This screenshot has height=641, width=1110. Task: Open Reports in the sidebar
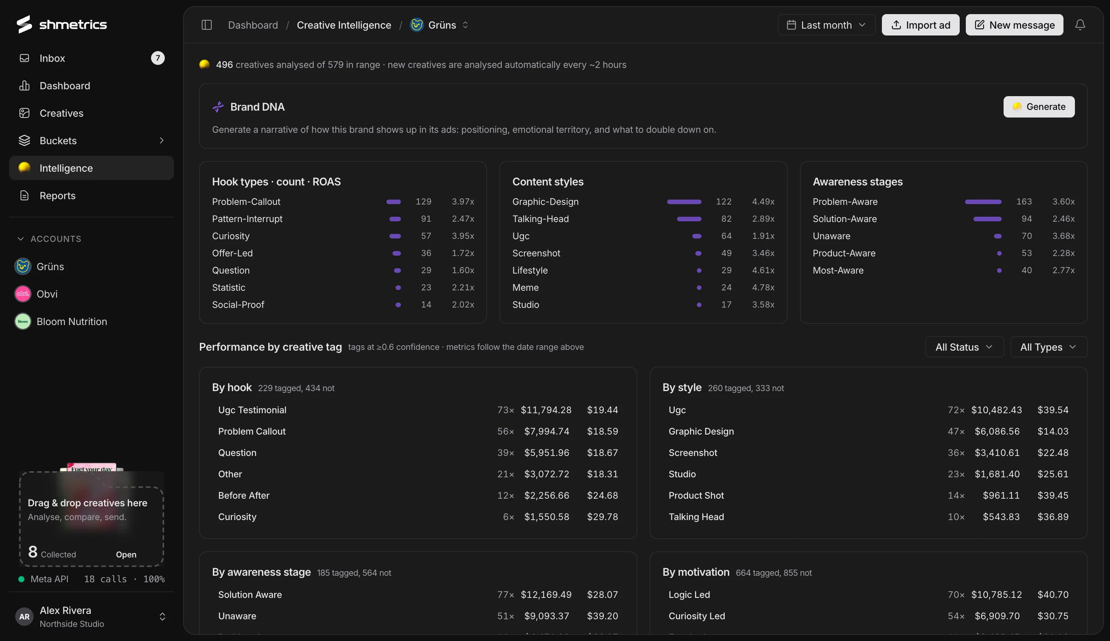[92, 195]
